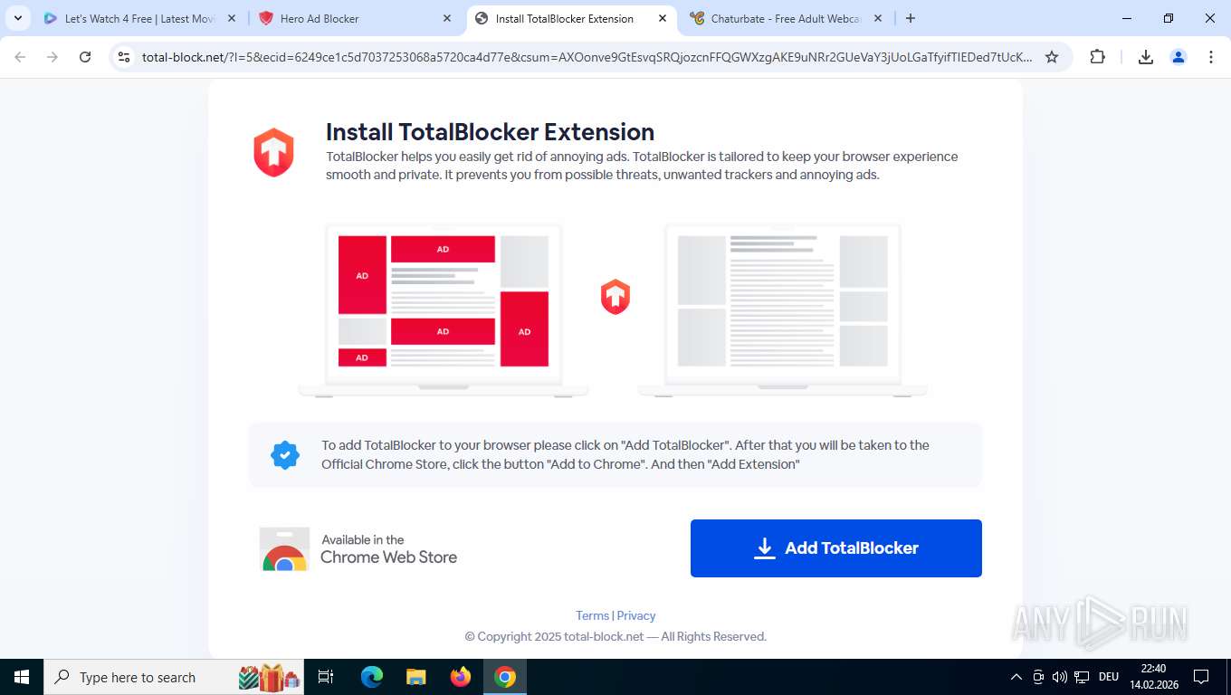
Task: Open volume control tray icon
Action: [x=1060, y=677]
